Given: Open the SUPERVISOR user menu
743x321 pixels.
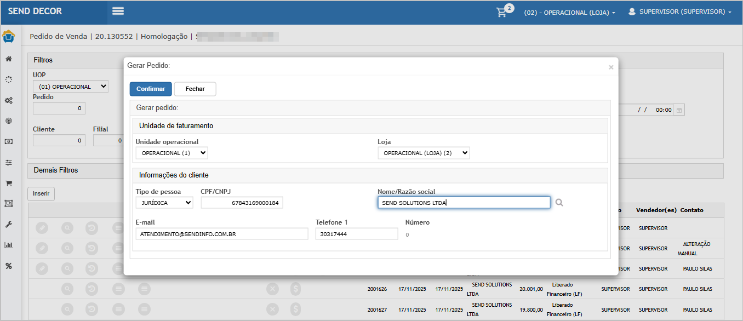Looking at the screenshot, I should click(679, 12).
